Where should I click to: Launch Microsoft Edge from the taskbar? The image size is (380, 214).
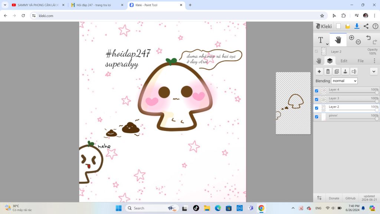[217, 208]
